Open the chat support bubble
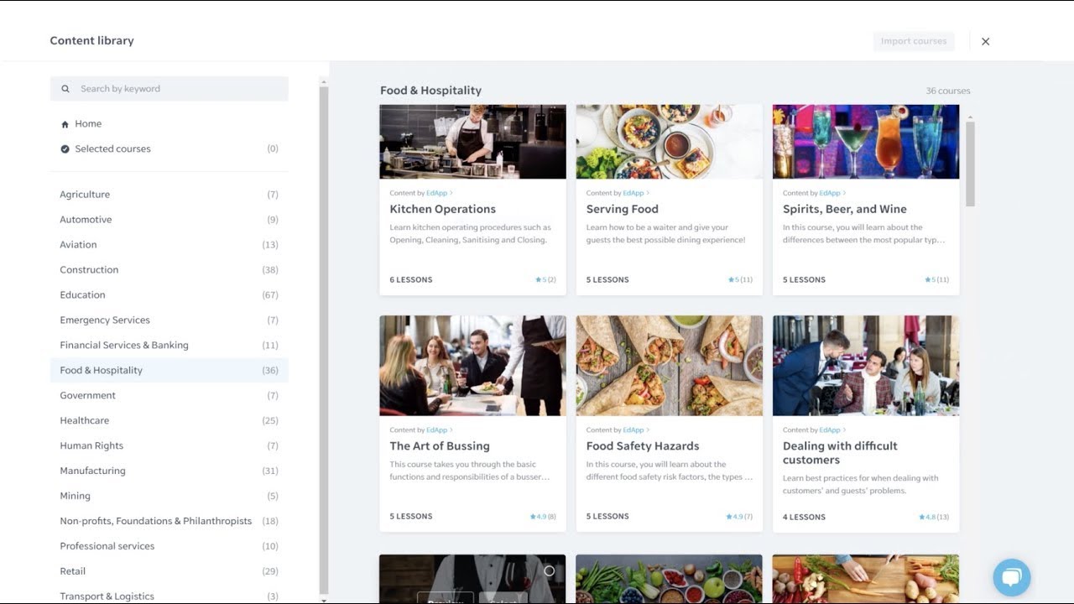Screen dimensions: 1074x604 point(1011,577)
